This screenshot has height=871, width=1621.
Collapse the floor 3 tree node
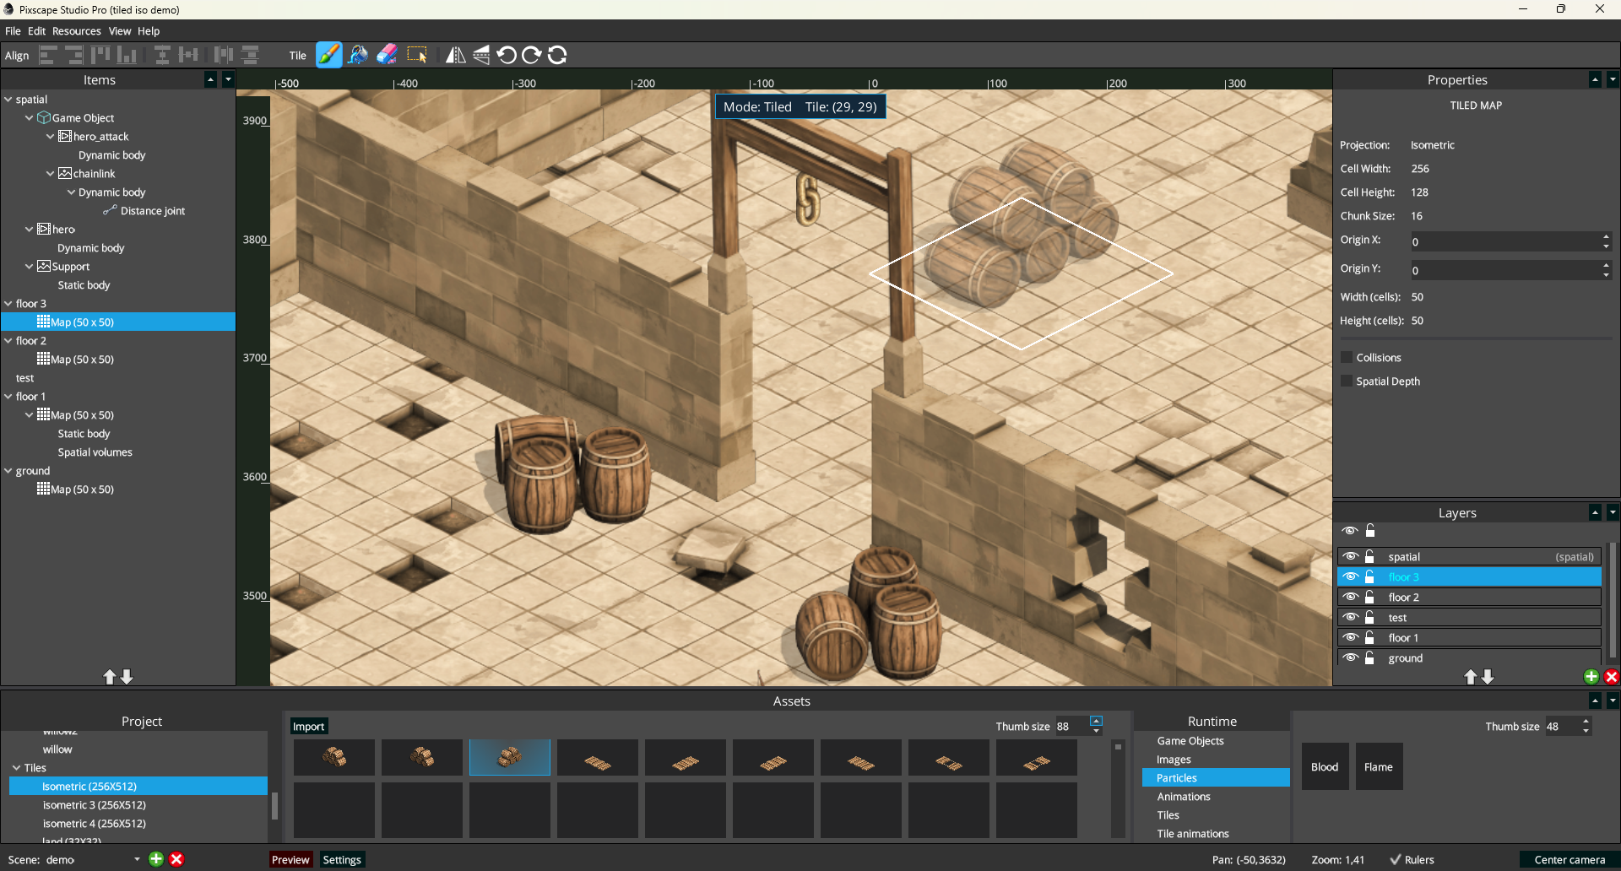[x=8, y=304]
